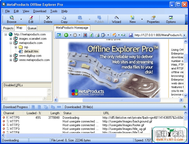This screenshot has height=144, width=189.
Task: Click the copy icon in Download Progress bar
Action: coord(53,107)
